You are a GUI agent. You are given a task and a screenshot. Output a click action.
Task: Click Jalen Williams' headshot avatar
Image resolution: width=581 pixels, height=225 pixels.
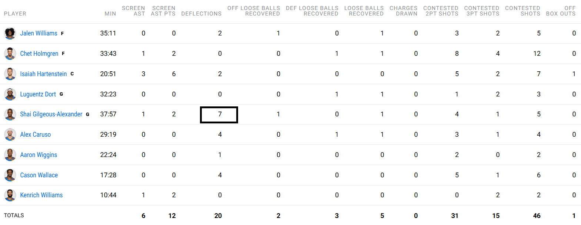tap(10, 33)
